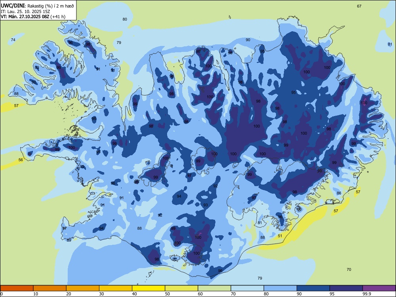Image resolution: width=396 pixels, height=297 pixels.
Task: Click the 70 value in the southeast sea
Action: point(349,269)
